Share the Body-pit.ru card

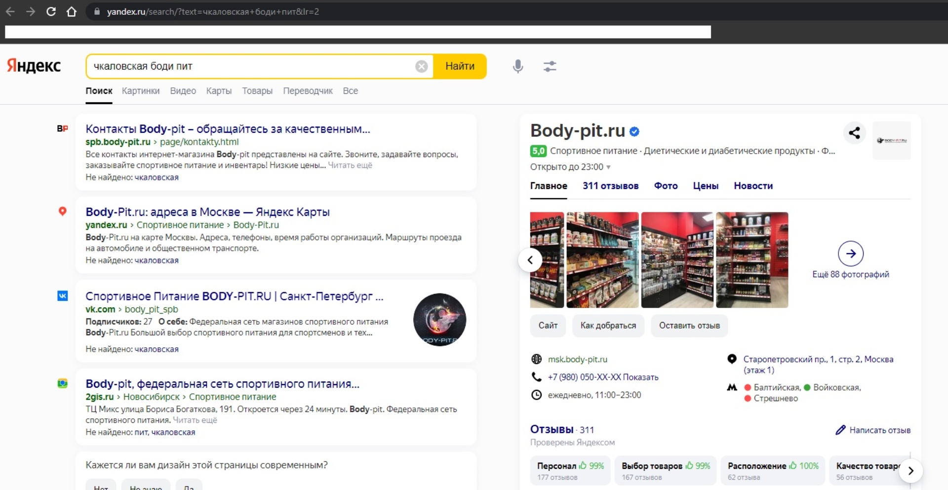[x=854, y=132]
